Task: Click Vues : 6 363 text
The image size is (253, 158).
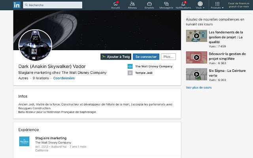Action: pos(217,63)
